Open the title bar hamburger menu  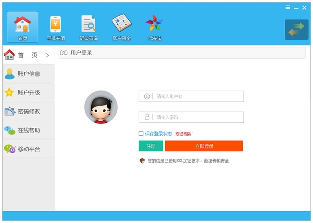coord(288,7)
